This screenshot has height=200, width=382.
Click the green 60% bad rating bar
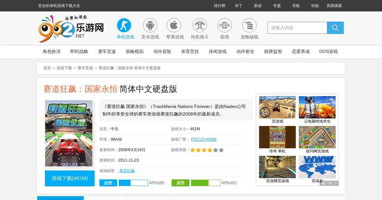pyautogui.click(x=206, y=183)
